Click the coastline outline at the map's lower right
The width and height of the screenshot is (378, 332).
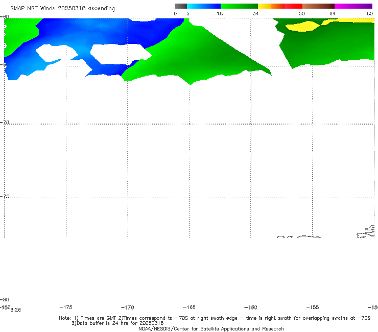366,232
